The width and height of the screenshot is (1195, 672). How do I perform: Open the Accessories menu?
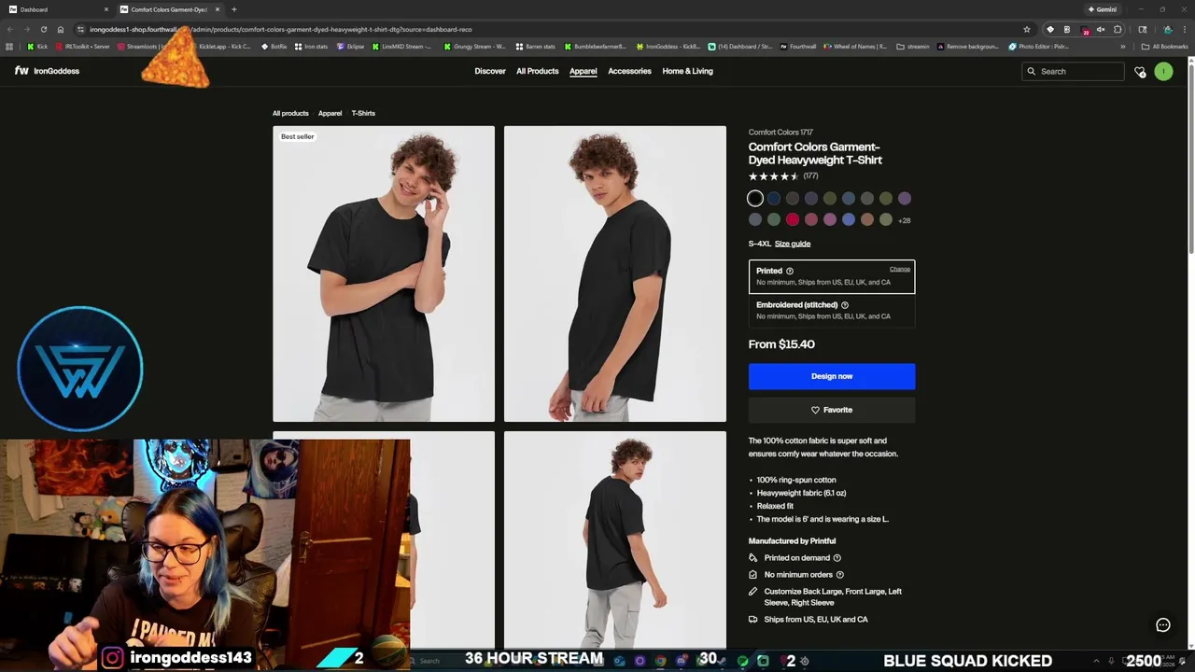pos(629,71)
